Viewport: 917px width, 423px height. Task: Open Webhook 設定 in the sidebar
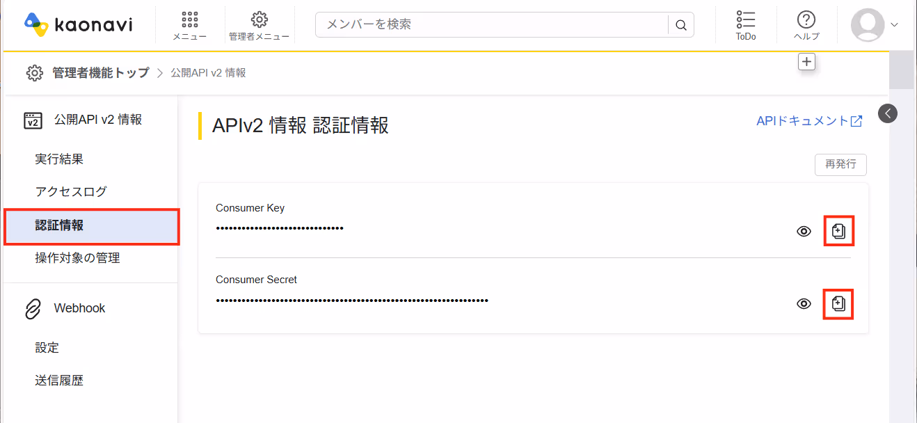[47, 347]
